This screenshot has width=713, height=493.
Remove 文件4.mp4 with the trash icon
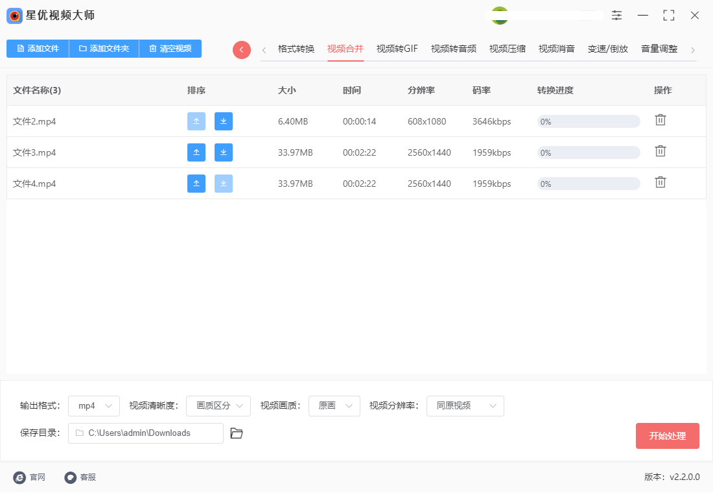pyautogui.click(x=660, y=182)
